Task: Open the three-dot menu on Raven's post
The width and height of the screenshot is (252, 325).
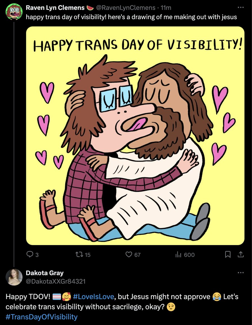Action: (x=241, y=7)
